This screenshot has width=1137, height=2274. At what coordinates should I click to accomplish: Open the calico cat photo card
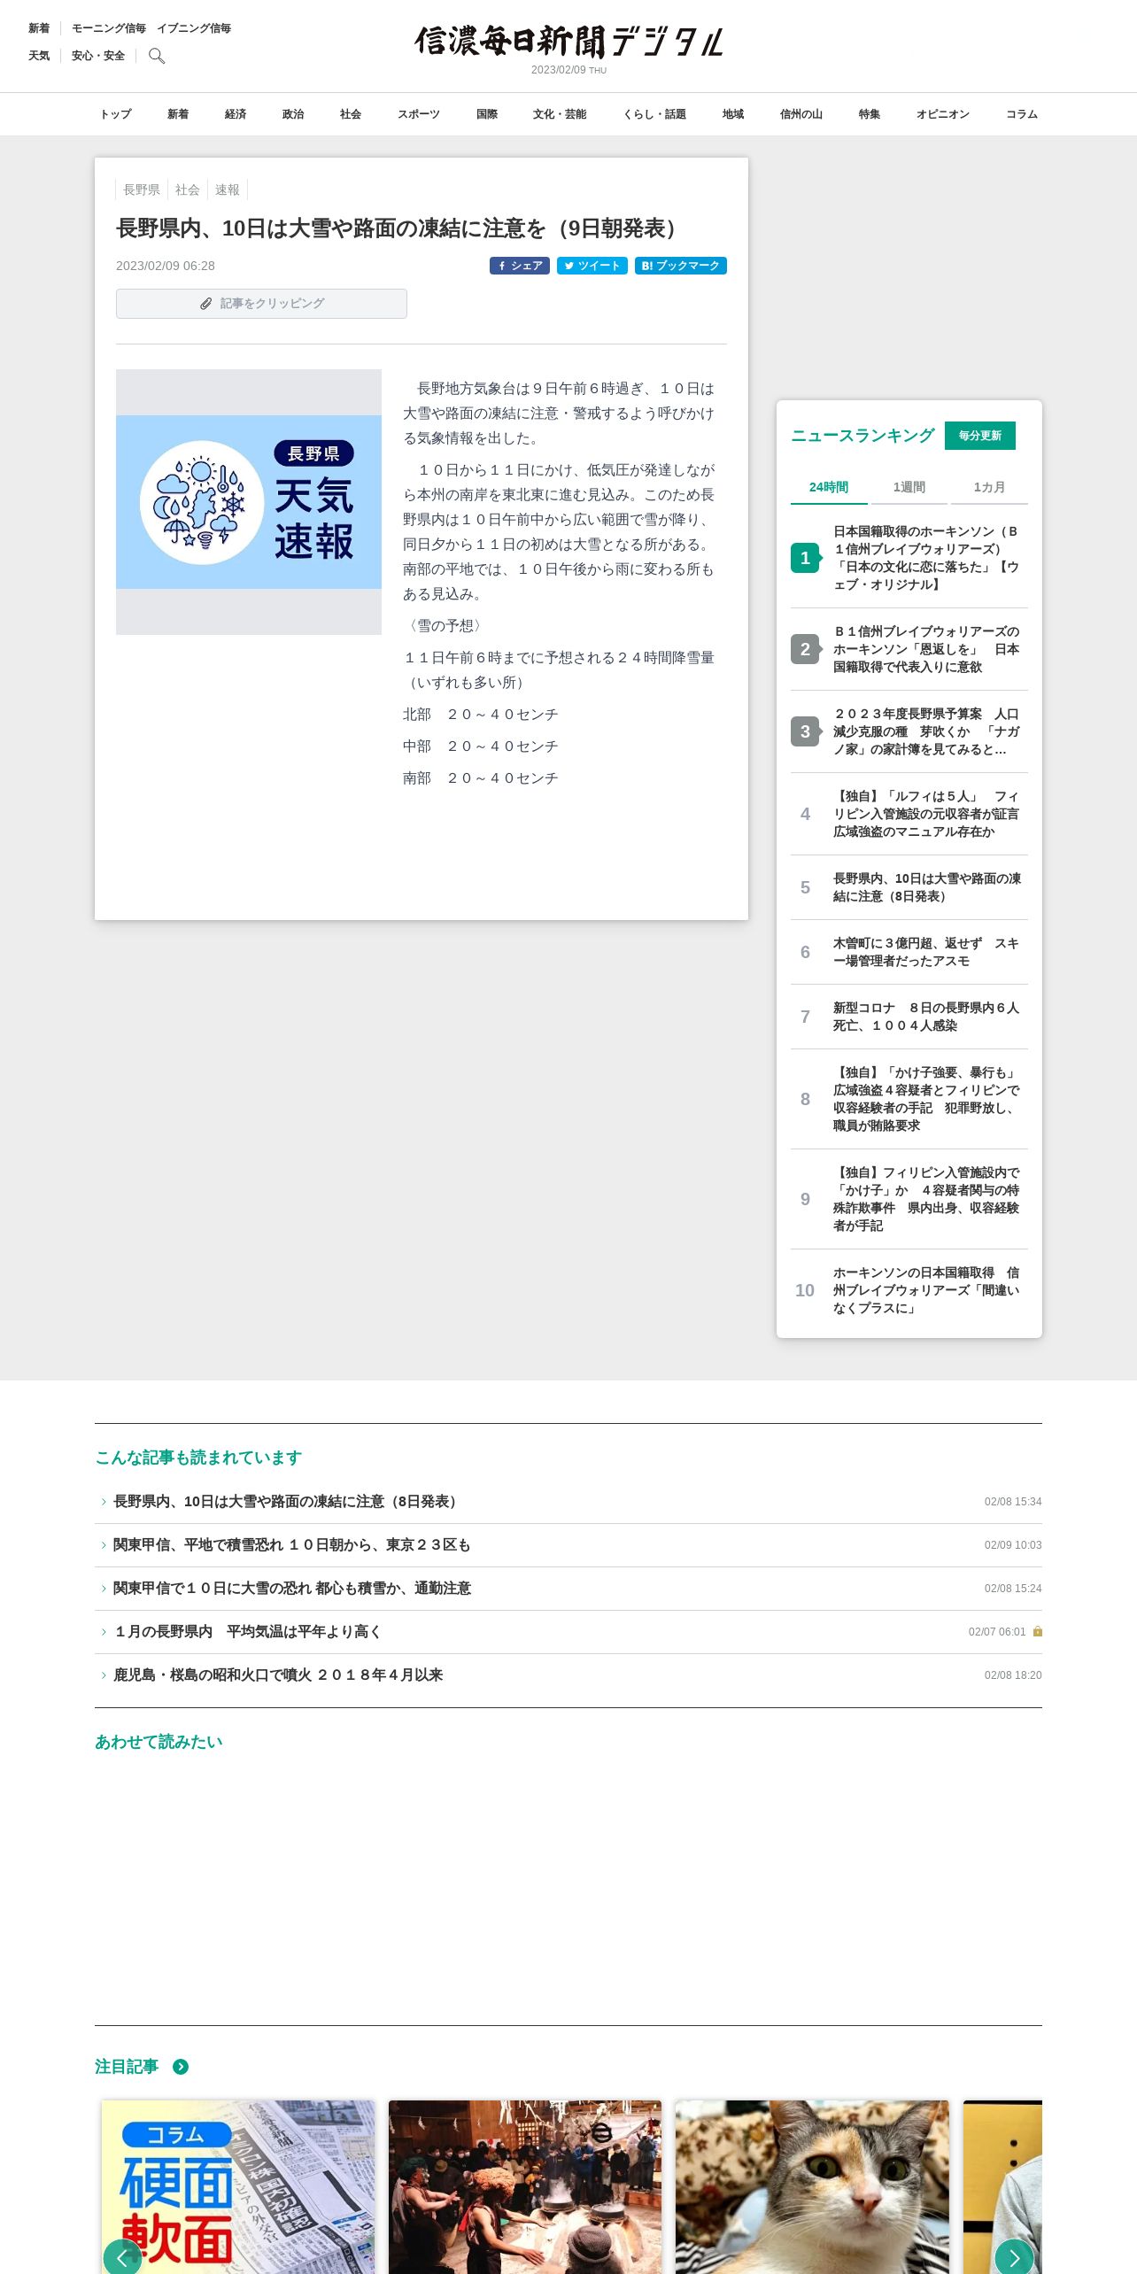click(812, 2186)
